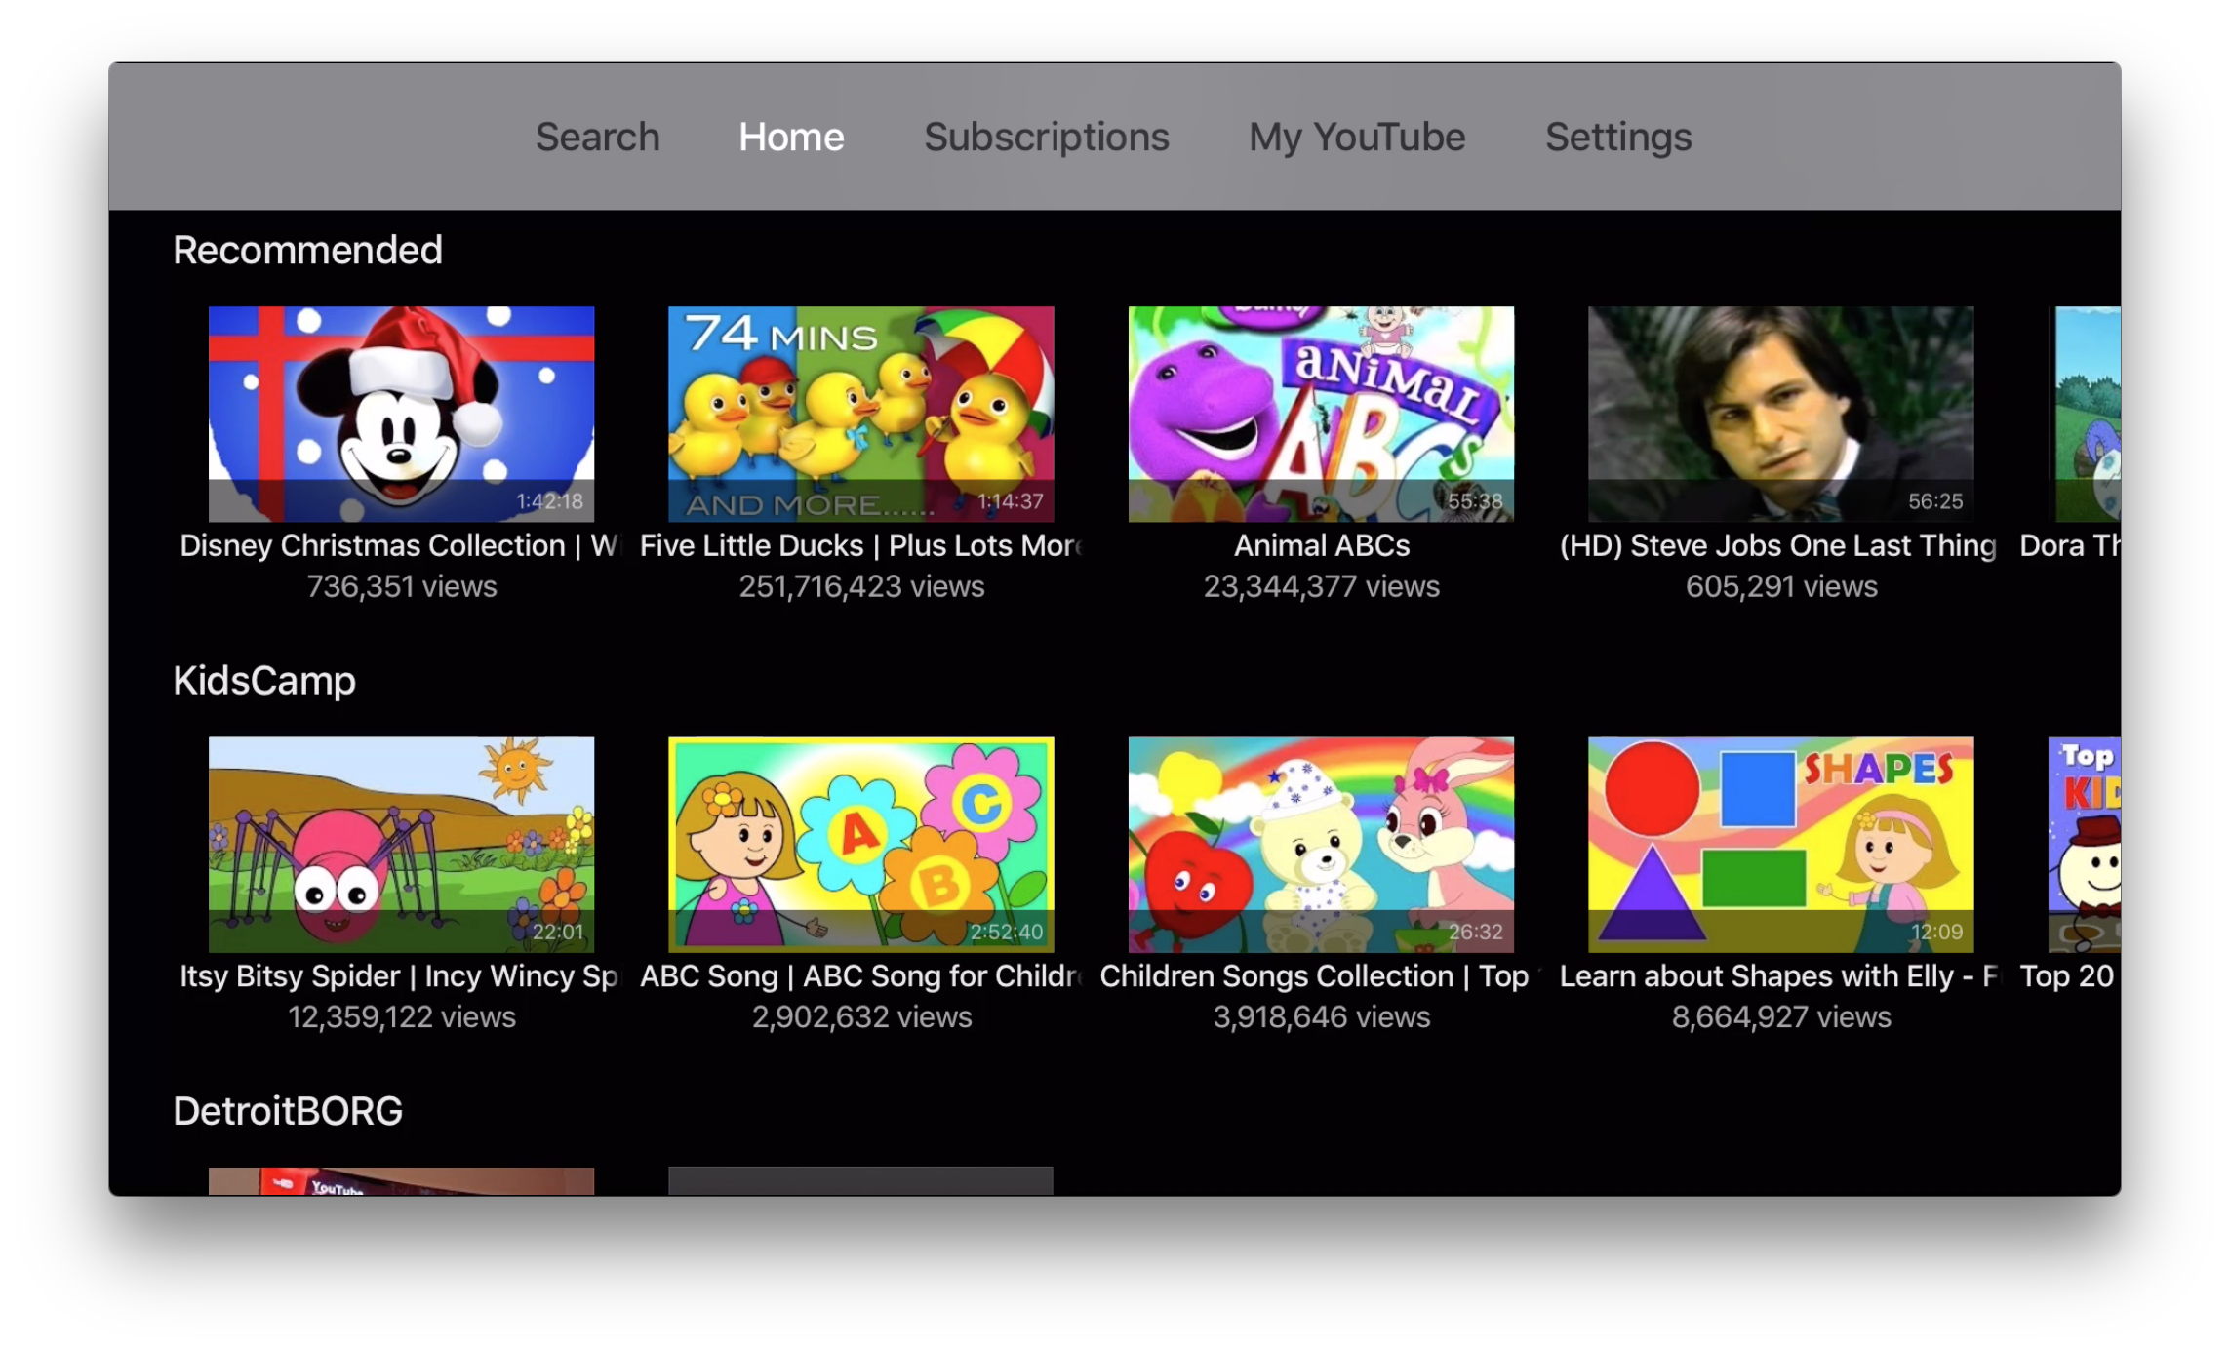Open first DetroitBORG video thumbnail

[401, 1181]
